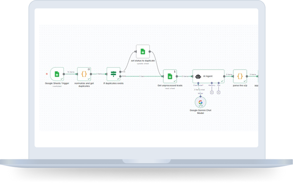Image resolution: width=293 pixels, height=184 pixels.
Task: Add a Memory sub-node via plus button
Action: (212, 92)
